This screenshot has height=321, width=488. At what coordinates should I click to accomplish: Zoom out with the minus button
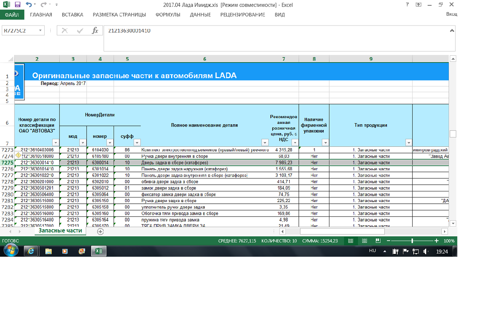(388, 241)
